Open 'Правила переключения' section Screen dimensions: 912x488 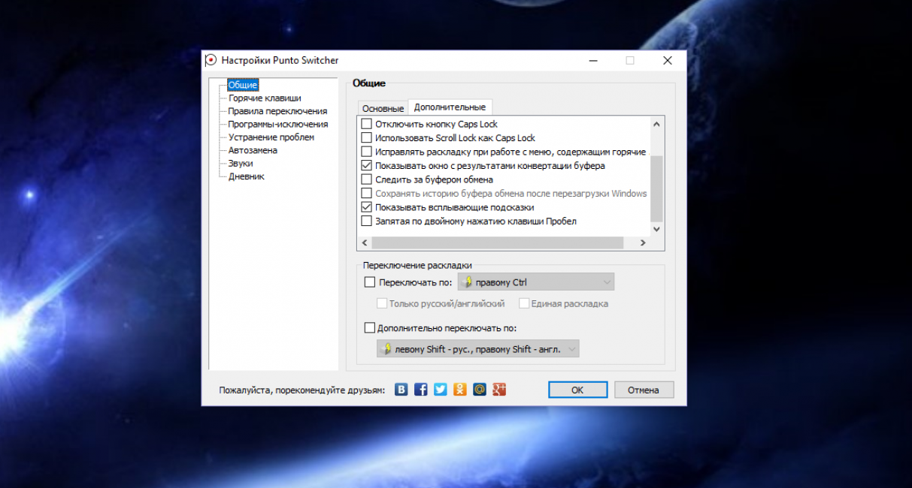point(277,111)
